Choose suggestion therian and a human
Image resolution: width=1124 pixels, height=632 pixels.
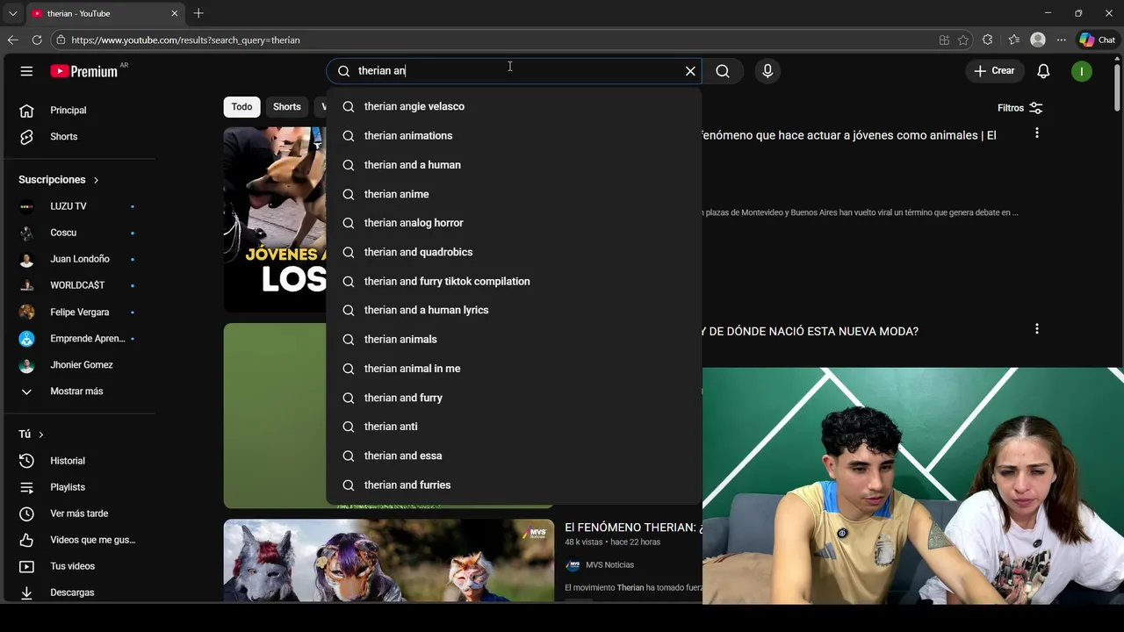514,165
